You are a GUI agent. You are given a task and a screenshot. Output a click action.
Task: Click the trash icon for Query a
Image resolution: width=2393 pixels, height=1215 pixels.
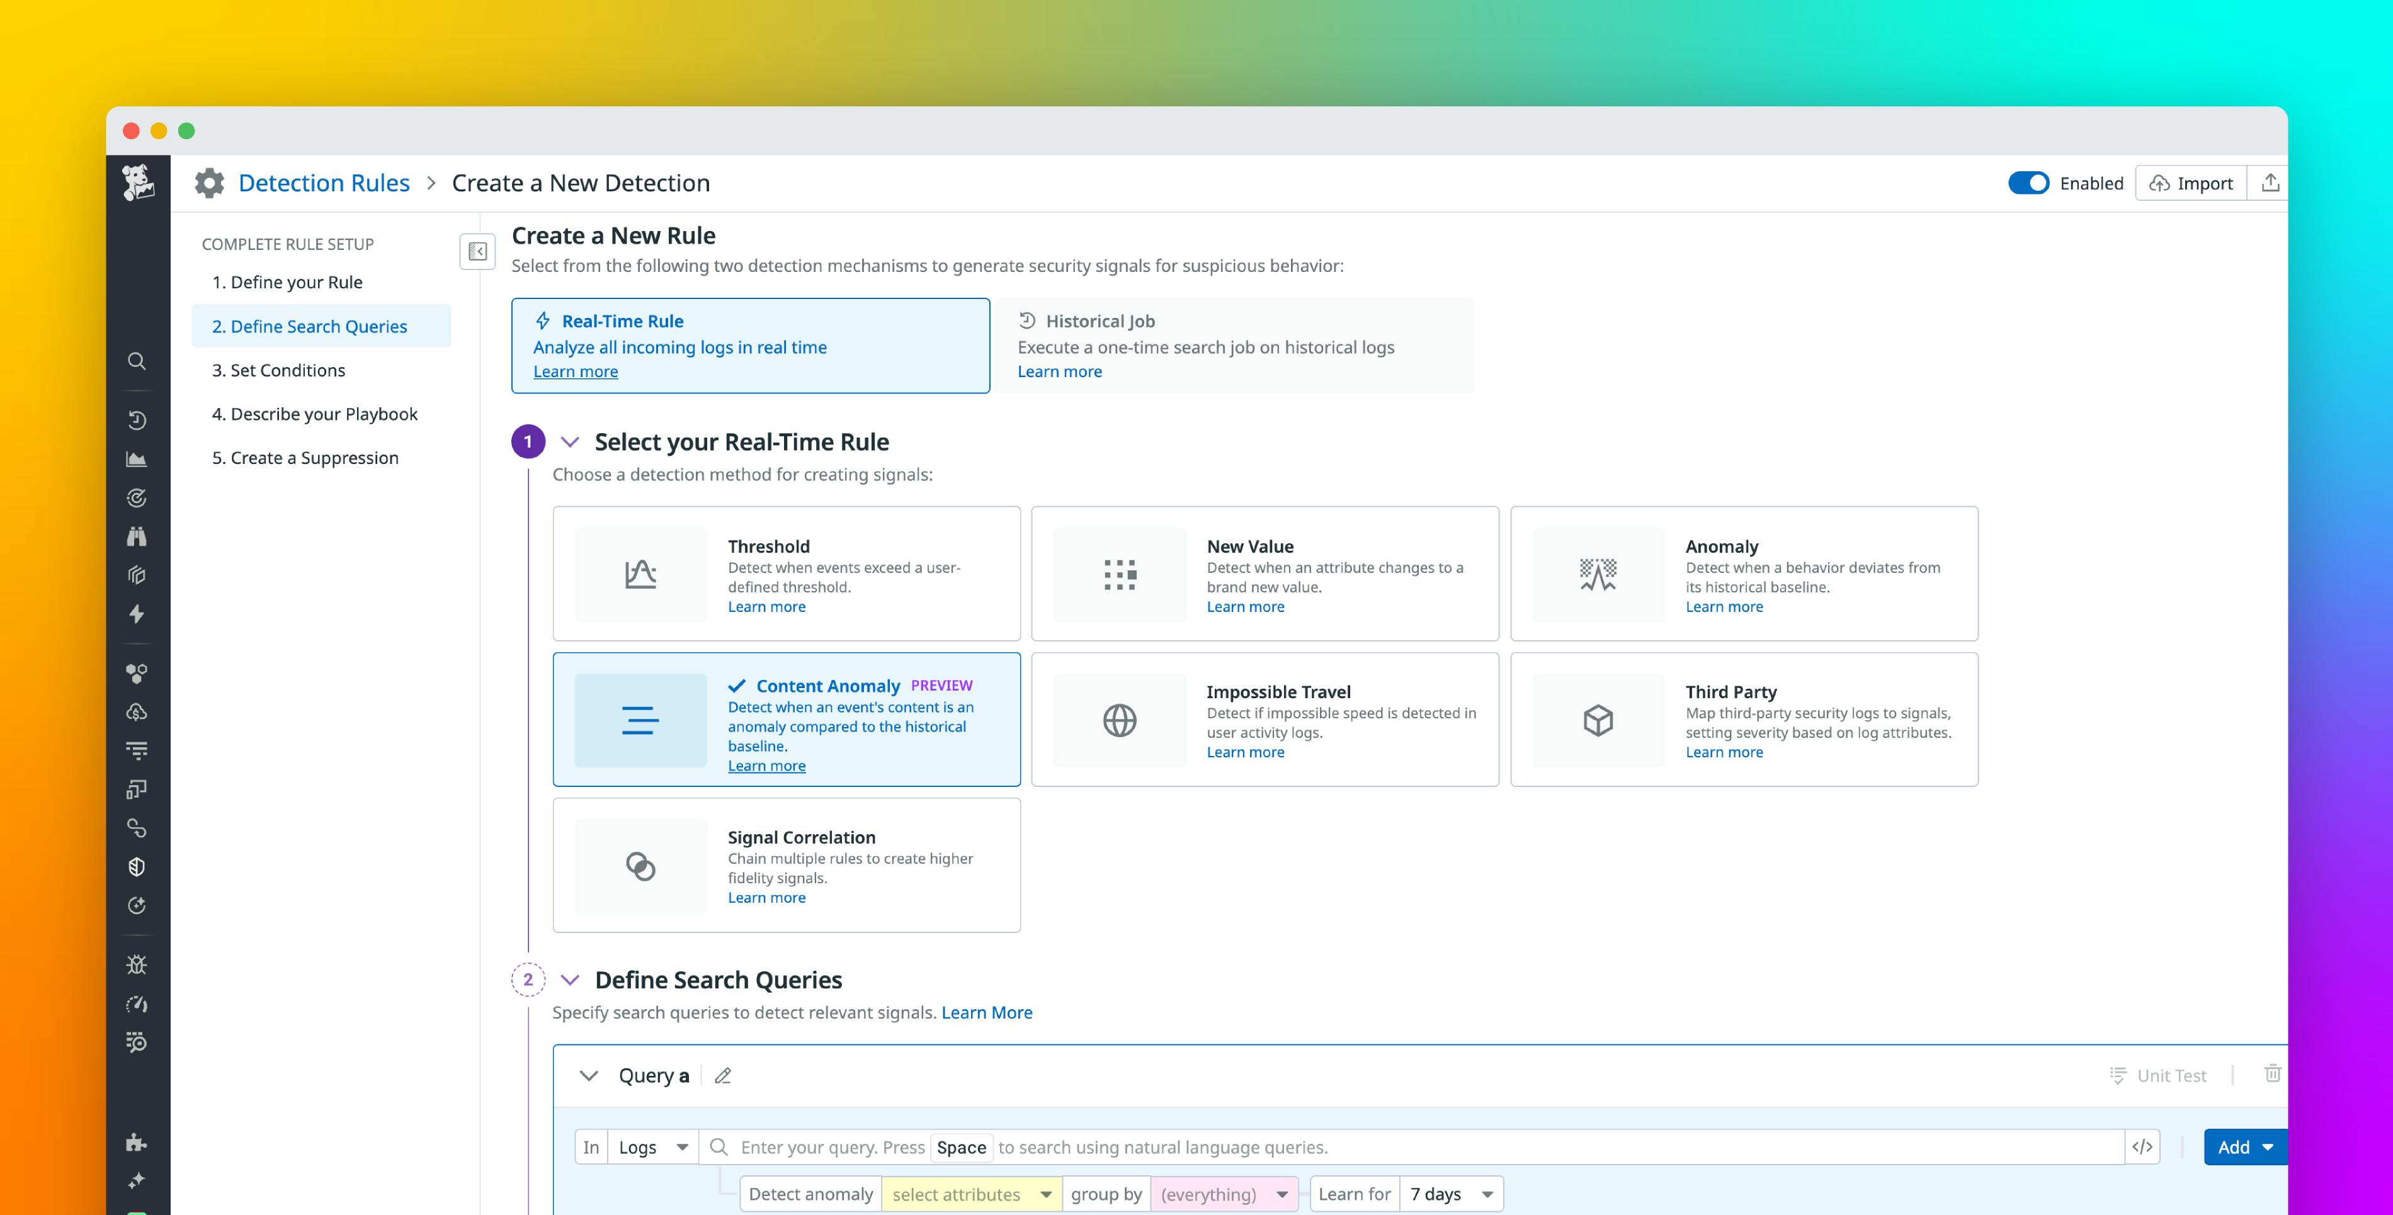click(2274, 1075)
